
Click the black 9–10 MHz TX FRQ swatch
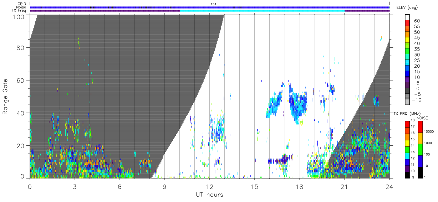[x=407, y=175]
